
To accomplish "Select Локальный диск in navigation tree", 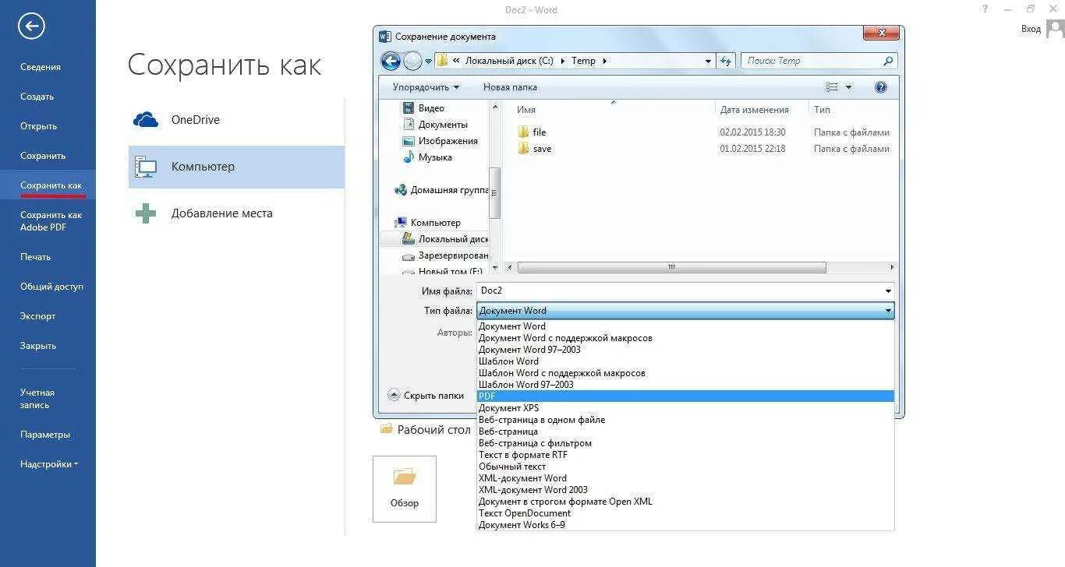I will coord(444,239).
